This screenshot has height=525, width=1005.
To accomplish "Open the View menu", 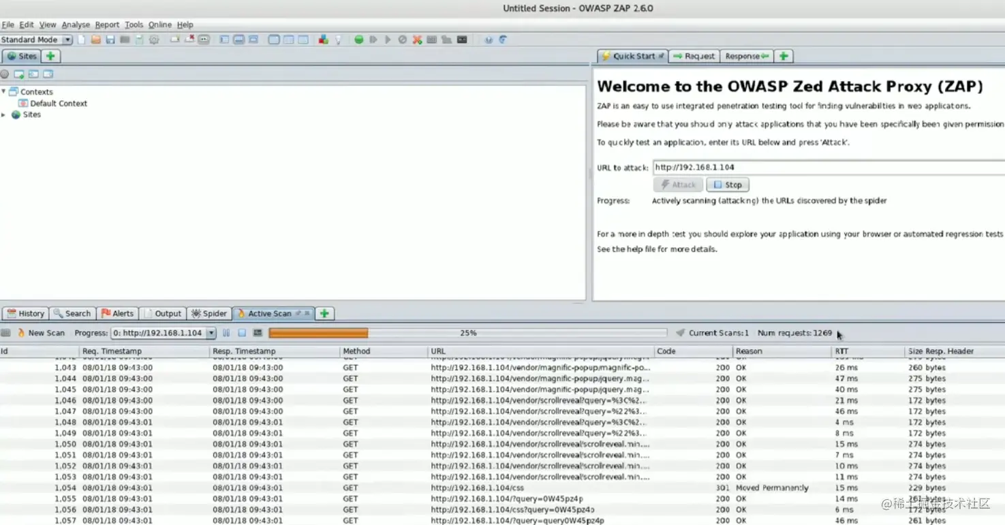I will click(x=48, y=25).
